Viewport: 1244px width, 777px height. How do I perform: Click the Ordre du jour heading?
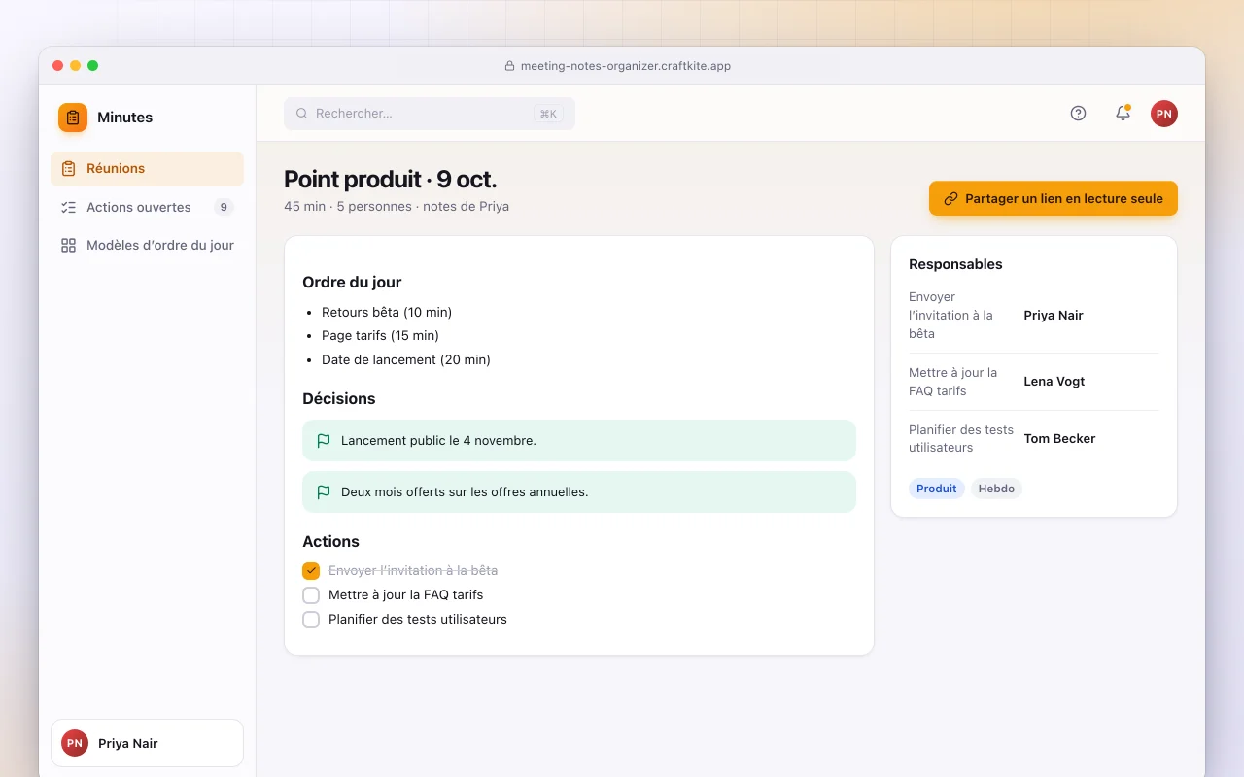[x=352, y=283]
